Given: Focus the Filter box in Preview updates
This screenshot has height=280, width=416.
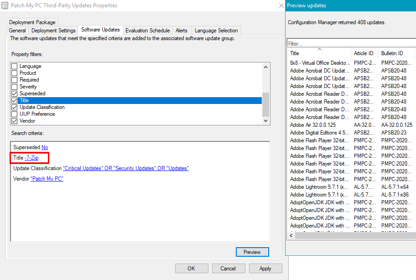Looking at the screenshot, I should coord(352,43).
